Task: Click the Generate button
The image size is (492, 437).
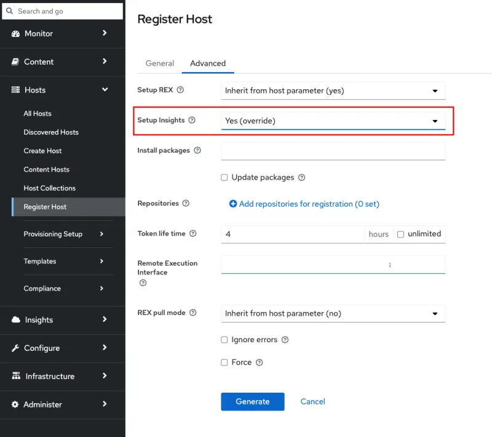Action: point(252,401)
